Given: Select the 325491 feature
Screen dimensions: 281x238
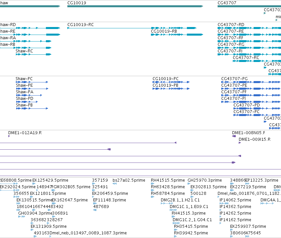Looking at the screenshot, I should coord(93,190).
